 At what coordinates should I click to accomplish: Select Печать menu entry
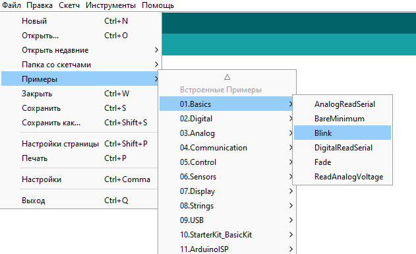(80, 158)
